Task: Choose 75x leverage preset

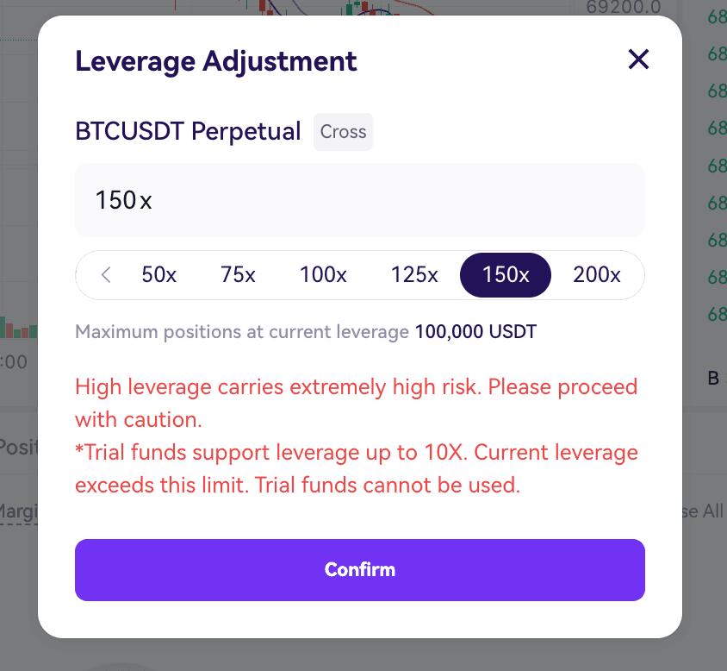Action: [238, 275]
